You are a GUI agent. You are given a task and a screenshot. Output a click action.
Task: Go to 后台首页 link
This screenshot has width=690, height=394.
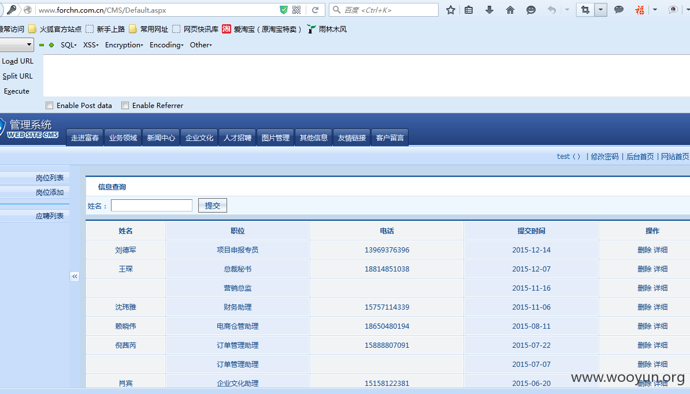coord(640,157)
